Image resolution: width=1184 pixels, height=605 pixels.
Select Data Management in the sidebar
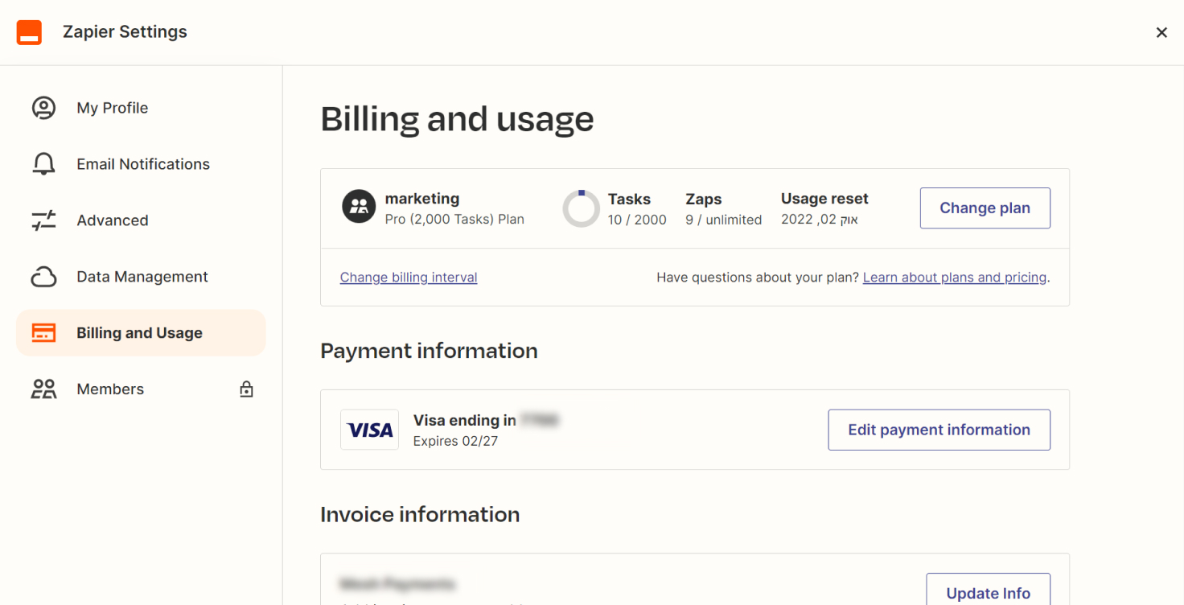click(142, 277)
